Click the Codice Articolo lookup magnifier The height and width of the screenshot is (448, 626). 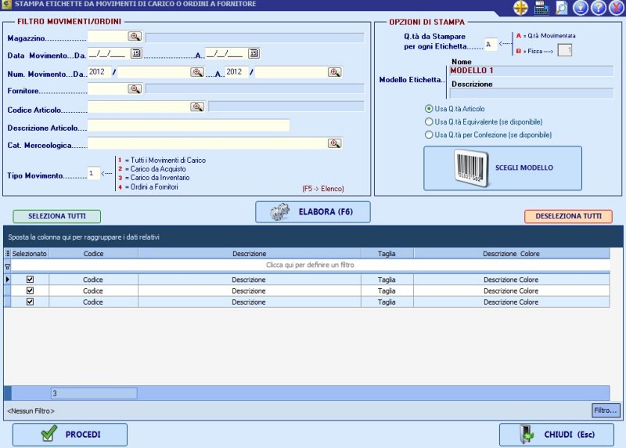pos(197,107)
